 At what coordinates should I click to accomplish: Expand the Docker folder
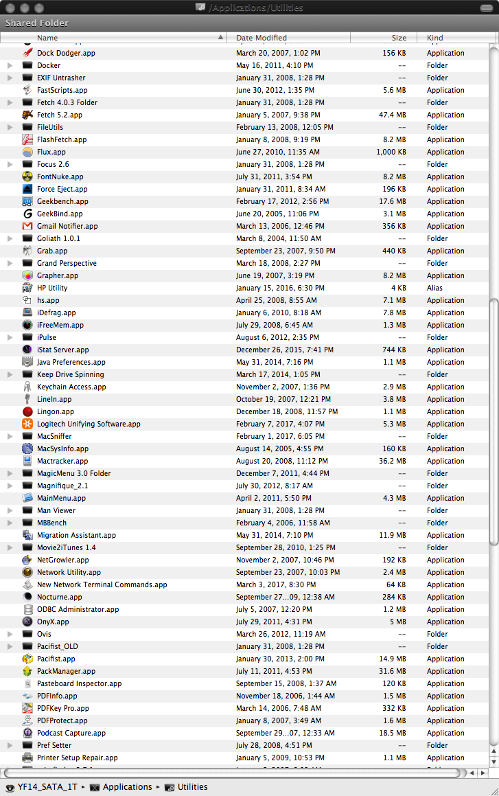(x=10, y=65)
